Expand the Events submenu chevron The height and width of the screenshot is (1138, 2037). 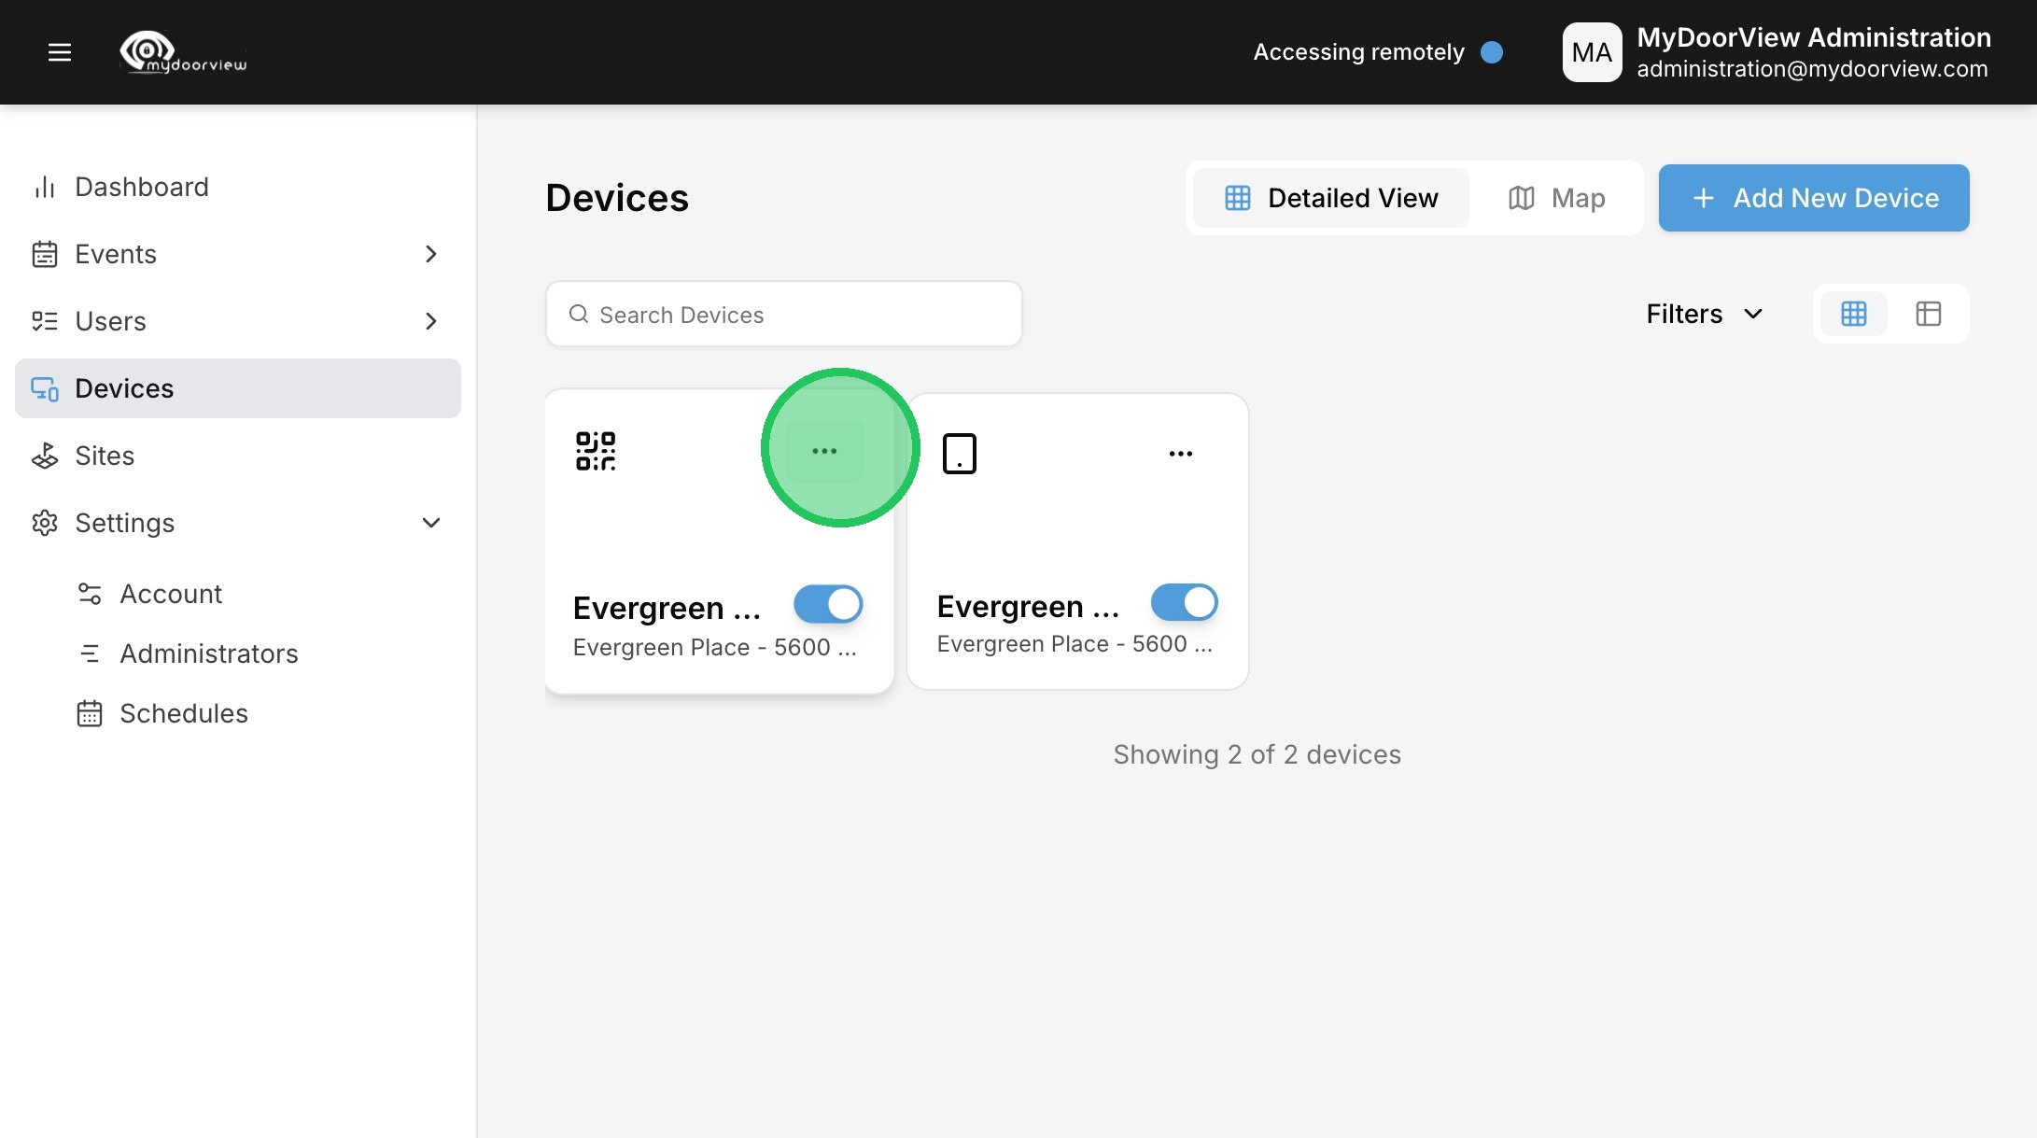(x=430, y=254)
